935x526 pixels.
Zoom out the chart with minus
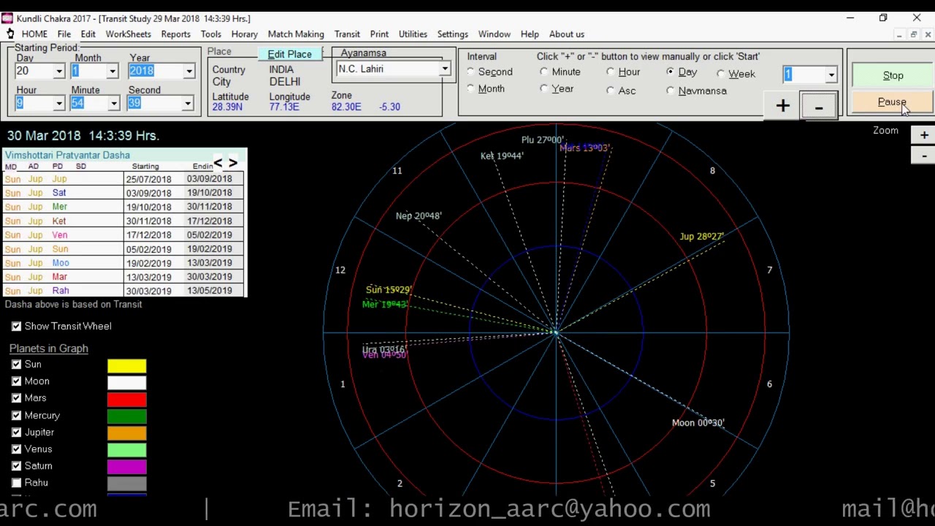point(924,156)
